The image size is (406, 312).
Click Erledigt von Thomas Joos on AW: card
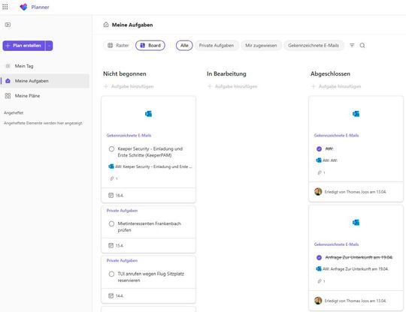(355, 192)
